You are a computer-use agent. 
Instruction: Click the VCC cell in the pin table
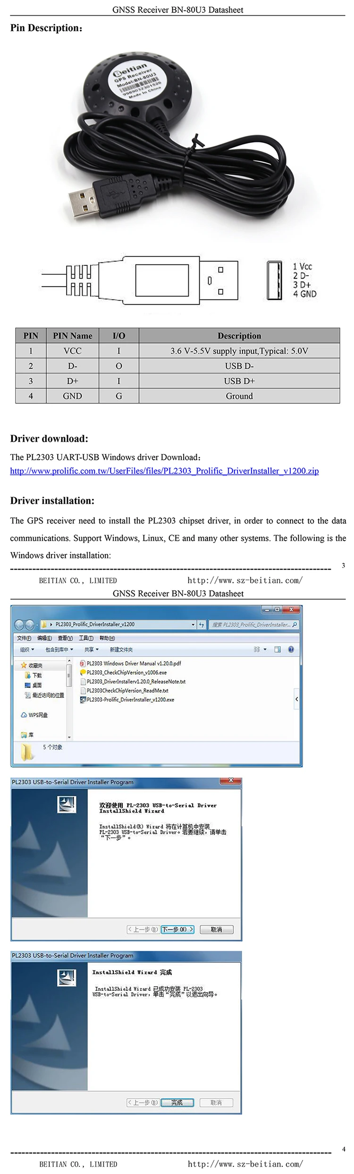click(x=72, y=350)
